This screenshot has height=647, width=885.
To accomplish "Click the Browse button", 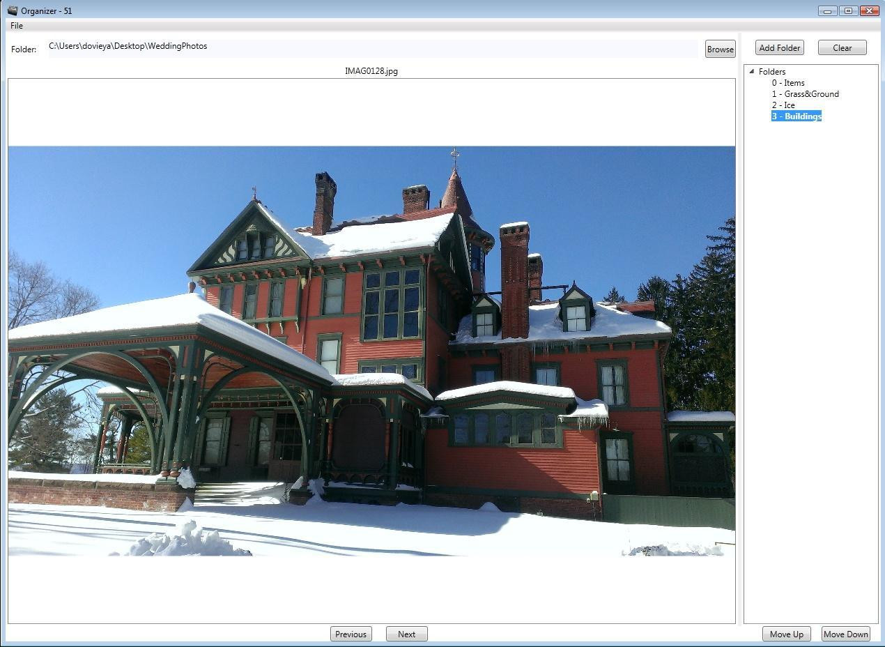I will (720, 49).
